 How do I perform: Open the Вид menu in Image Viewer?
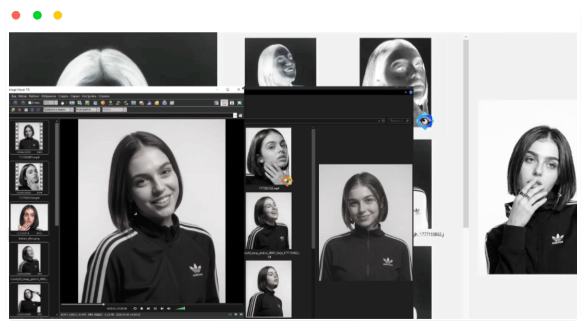click(14, 96)
